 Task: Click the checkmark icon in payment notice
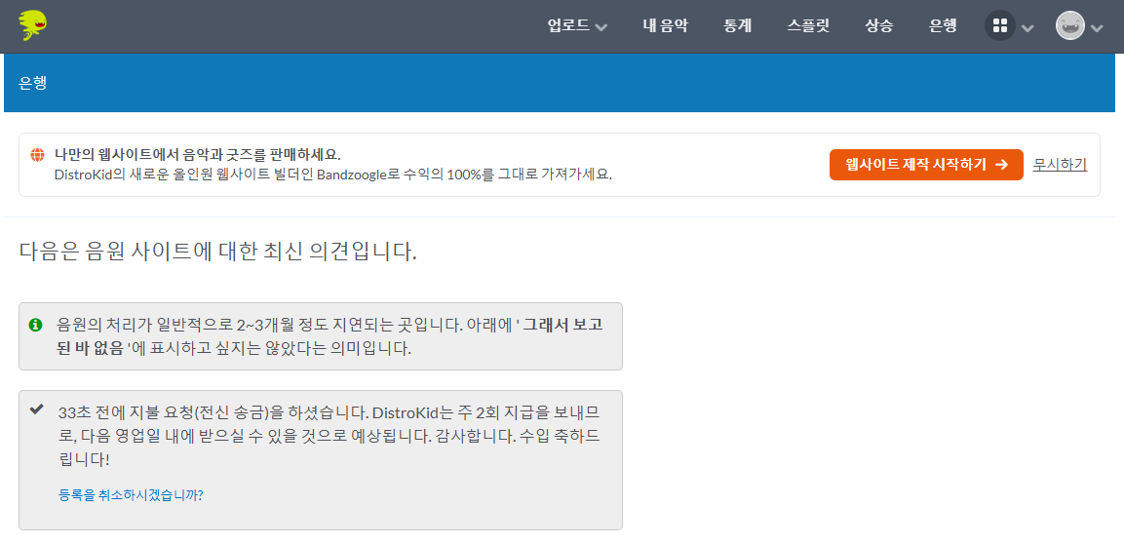(36, 409)
